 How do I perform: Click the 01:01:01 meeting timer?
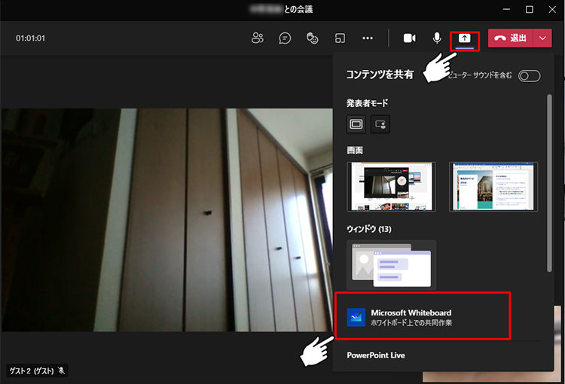click(30, 38)
